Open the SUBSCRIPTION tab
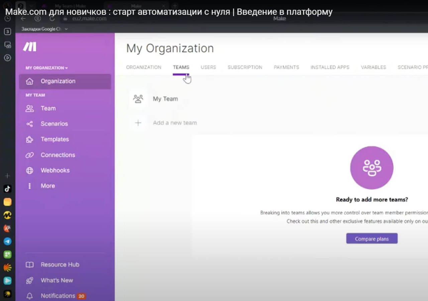 click(x=245, y=67)
